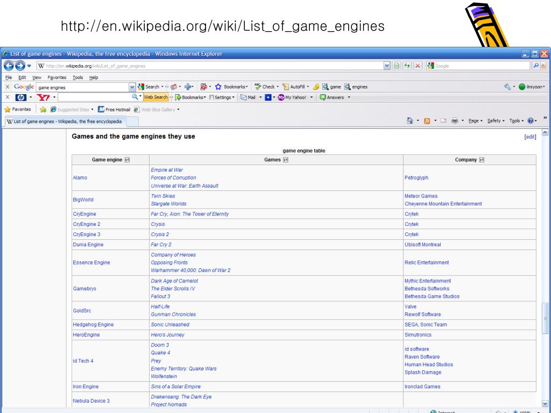Click the Google toolbar 'game engines' search field
This screenshot has height=413, width=551.
(x=82, y=87)
